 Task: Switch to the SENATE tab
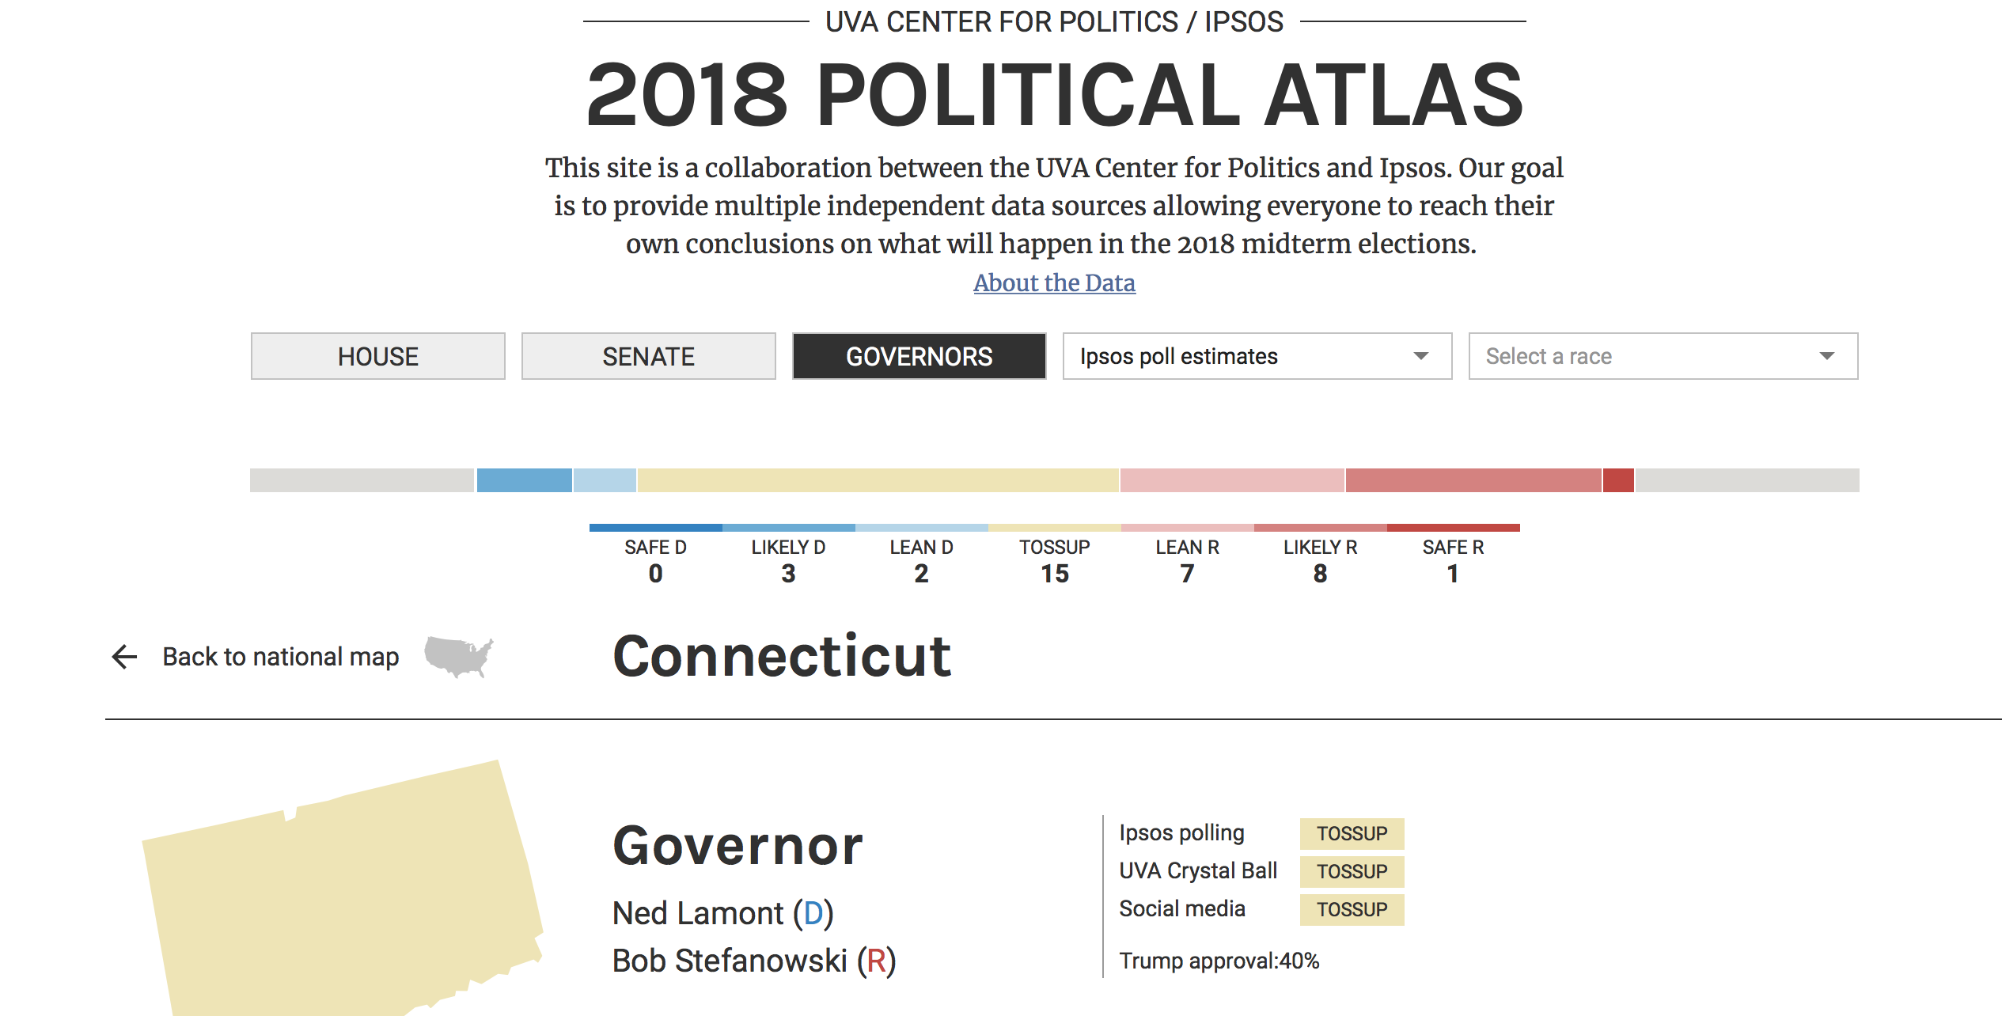(648, 357)
